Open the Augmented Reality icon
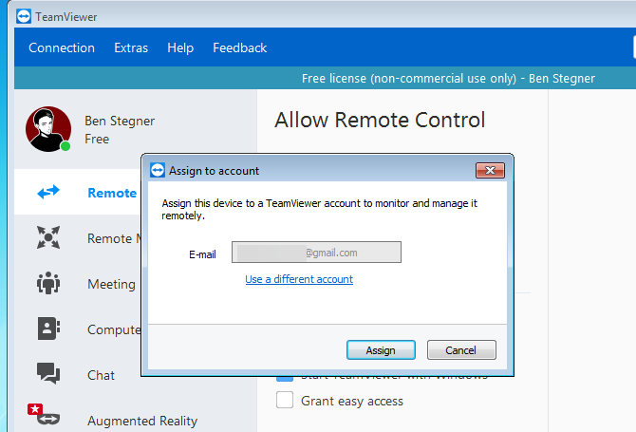The height and width of the screenshot is (432, 636). point(48,418)
